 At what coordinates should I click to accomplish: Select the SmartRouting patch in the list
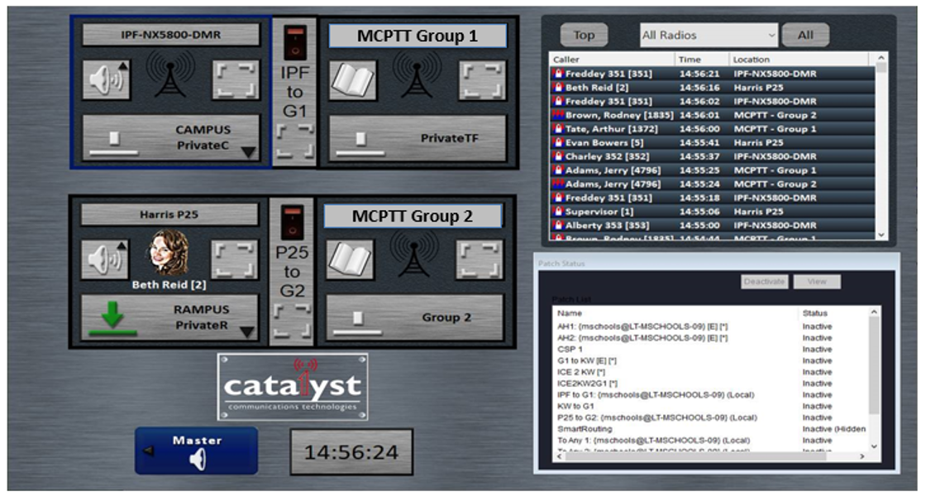585,429
